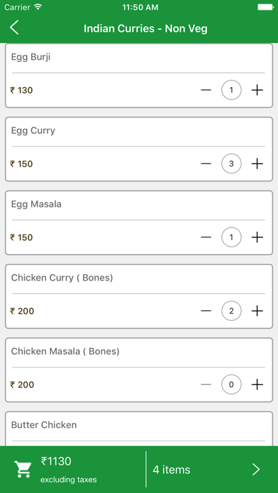This screenshot has height=493, width=278.
Task: Decrease Egg Burji quantity with minus
Action: point(206,90)
